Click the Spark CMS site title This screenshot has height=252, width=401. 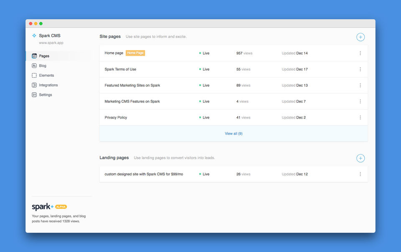pos(50,35)
